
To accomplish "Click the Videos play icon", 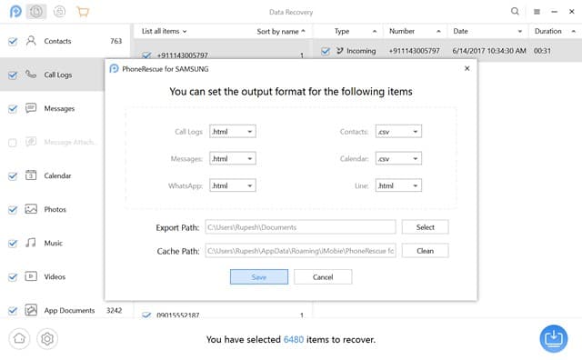I will [31, 276].
